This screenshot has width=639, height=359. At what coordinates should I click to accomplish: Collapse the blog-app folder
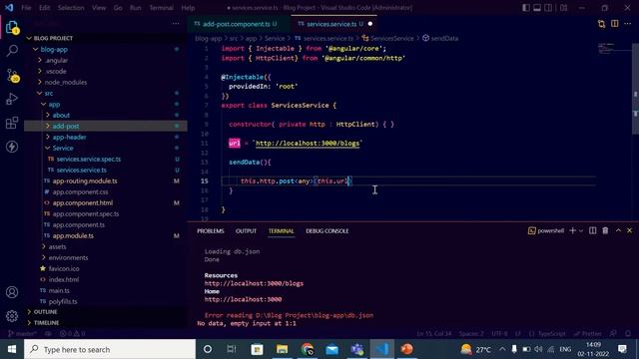[54, 49]
